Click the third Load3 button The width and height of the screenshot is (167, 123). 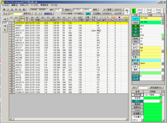[x=159, y=12]
